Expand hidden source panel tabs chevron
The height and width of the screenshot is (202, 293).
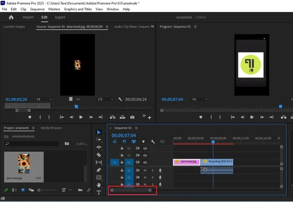click(x=152, y=26)
